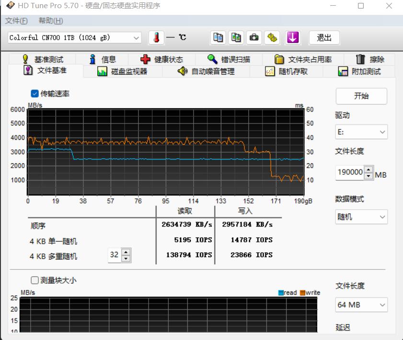Open the 数据模式 data mode dropdown
This screenshot has height=340, width=403.
click(361, 217)
